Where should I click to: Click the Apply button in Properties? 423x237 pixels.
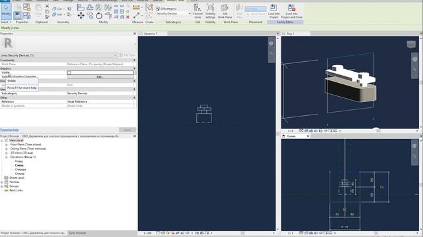click(x=128, y=130)
